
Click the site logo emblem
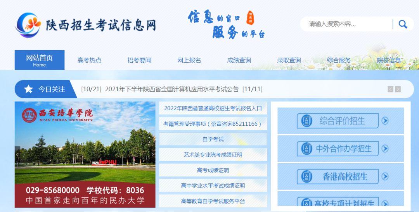28,25
